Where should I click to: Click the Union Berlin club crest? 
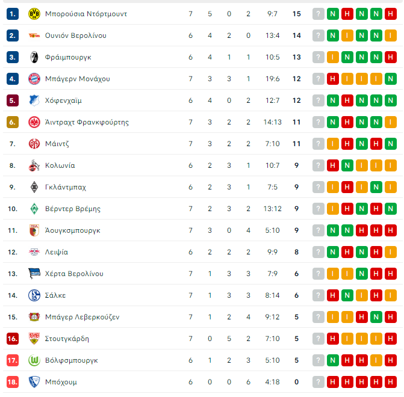coord(34,35)
